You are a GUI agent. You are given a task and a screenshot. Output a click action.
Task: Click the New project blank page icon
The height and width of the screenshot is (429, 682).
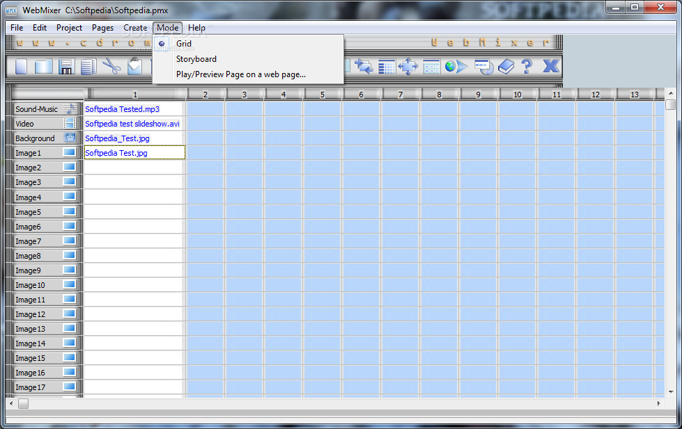(21, 67)
